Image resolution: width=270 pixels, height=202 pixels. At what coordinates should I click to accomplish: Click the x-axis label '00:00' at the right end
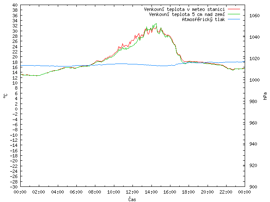click(245, 192)
